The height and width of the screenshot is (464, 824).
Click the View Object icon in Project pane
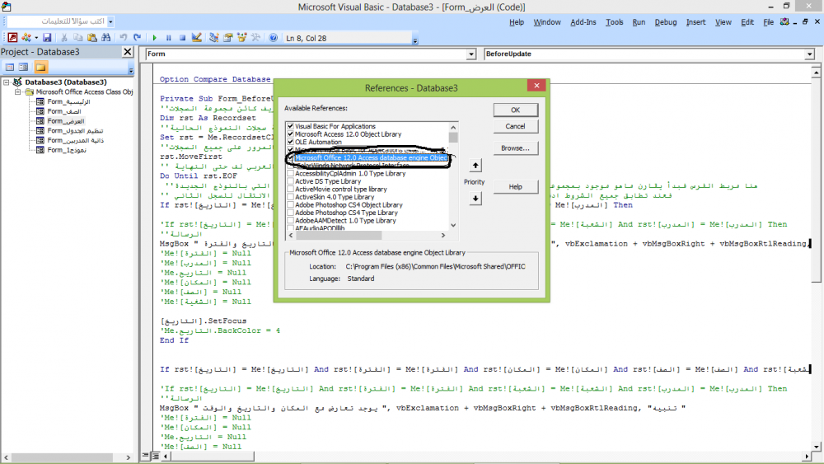coord(23,68)
